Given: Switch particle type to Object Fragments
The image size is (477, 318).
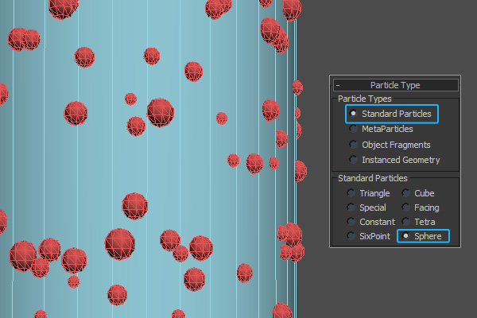Looking at the screenshot, I should (354, 145).
